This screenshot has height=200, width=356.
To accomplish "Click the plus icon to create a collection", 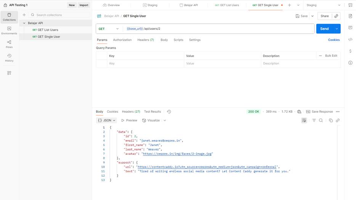I will coord(24,15).
